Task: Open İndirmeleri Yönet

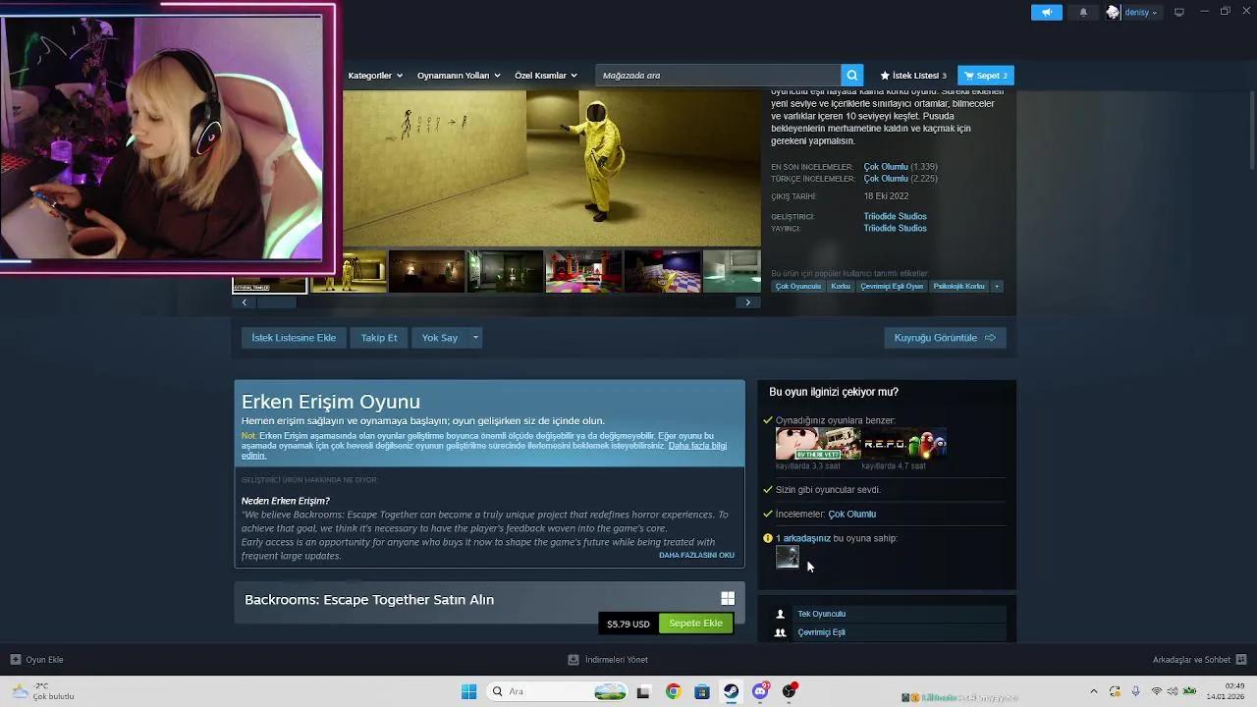Action: click(608, 660)
